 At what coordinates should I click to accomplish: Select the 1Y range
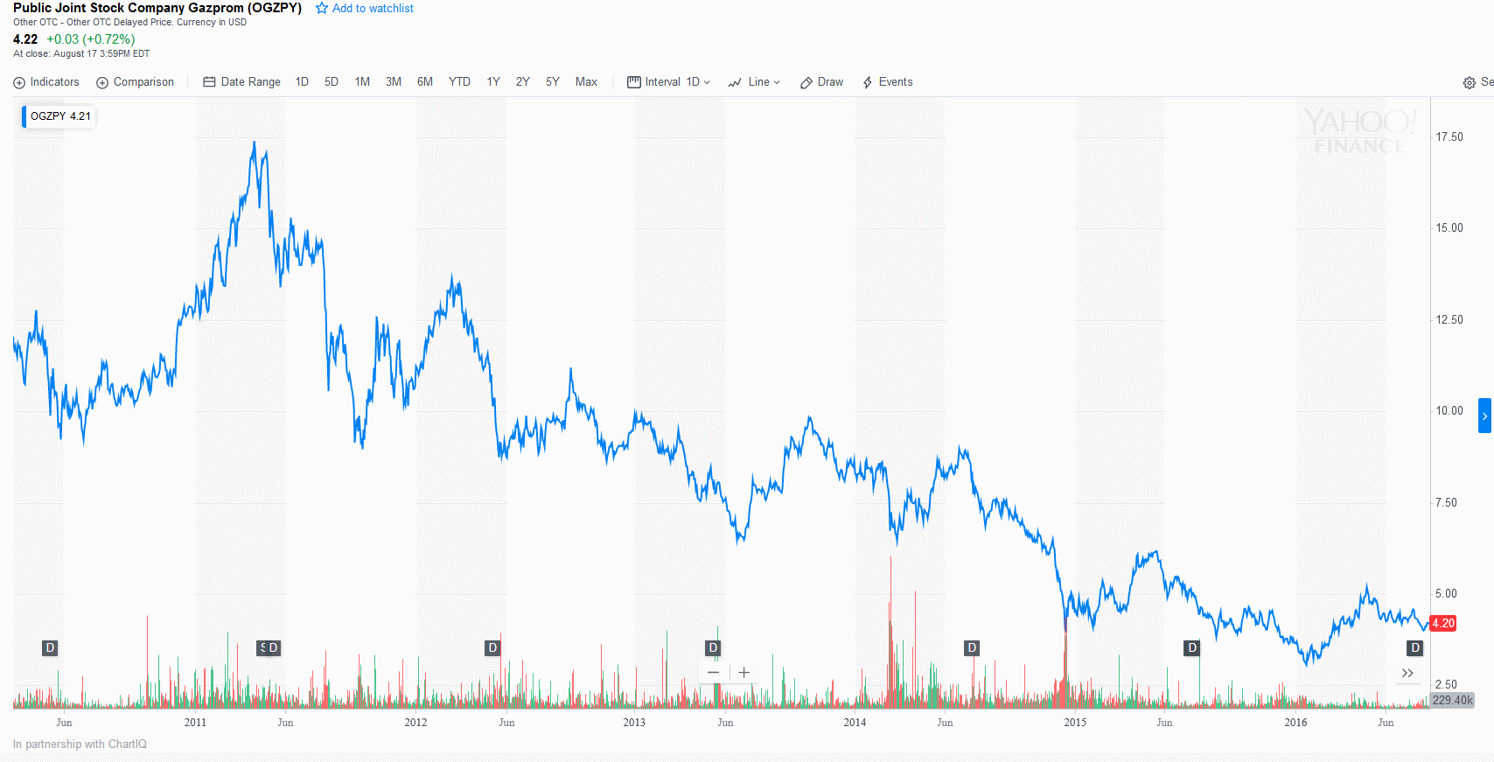pyautogui.click(x=493, y=82)
